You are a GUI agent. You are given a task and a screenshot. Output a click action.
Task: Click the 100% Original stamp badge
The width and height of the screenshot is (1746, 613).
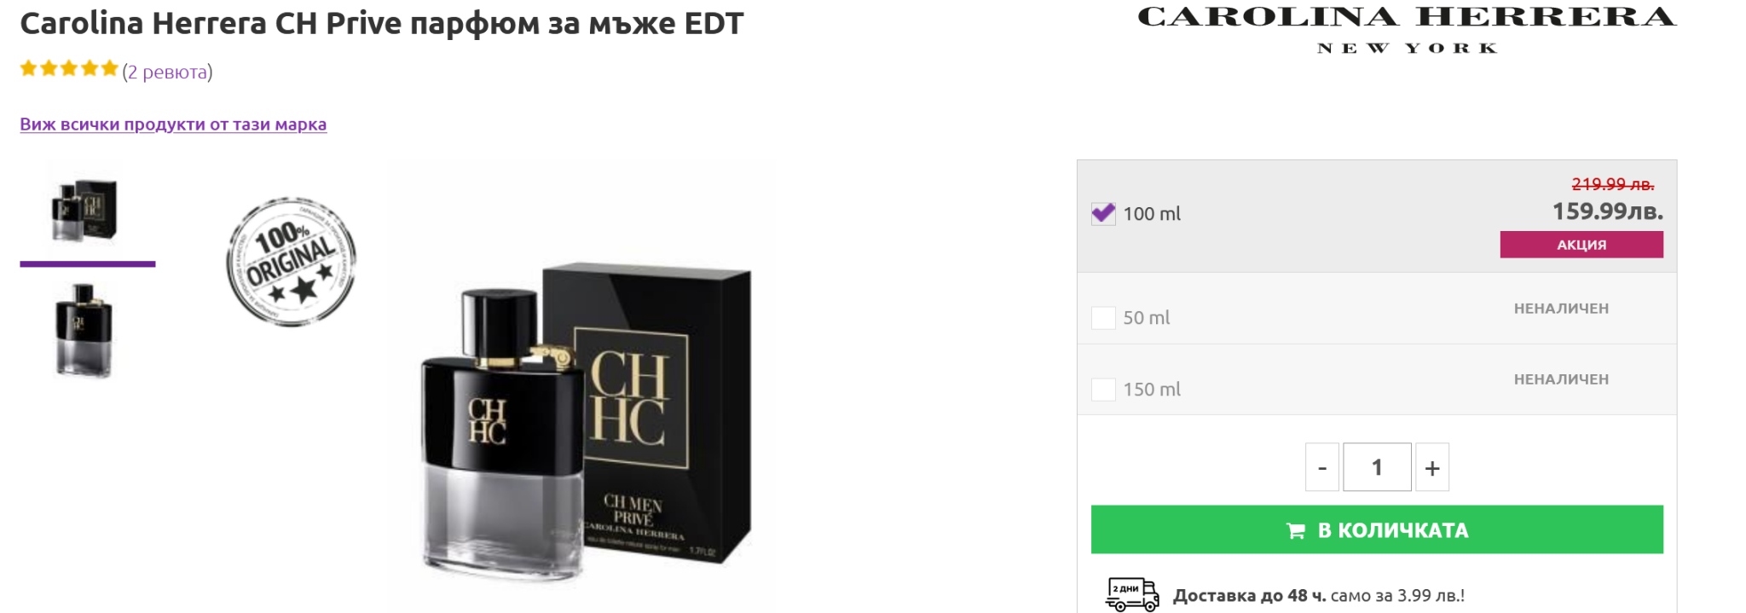[x=291, y=262]
